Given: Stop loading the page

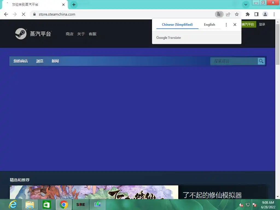Looking at the screenshot, I should coord(24,14).
